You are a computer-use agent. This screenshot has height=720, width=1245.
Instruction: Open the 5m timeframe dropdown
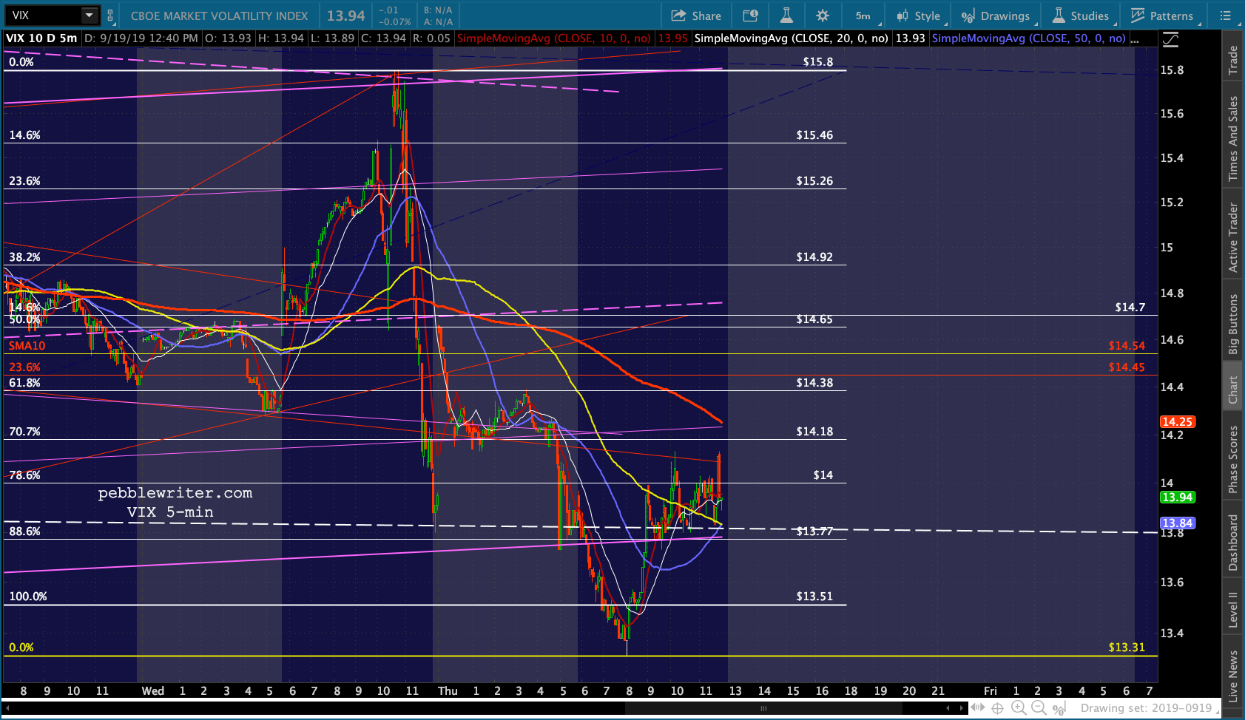coord(863,16)
